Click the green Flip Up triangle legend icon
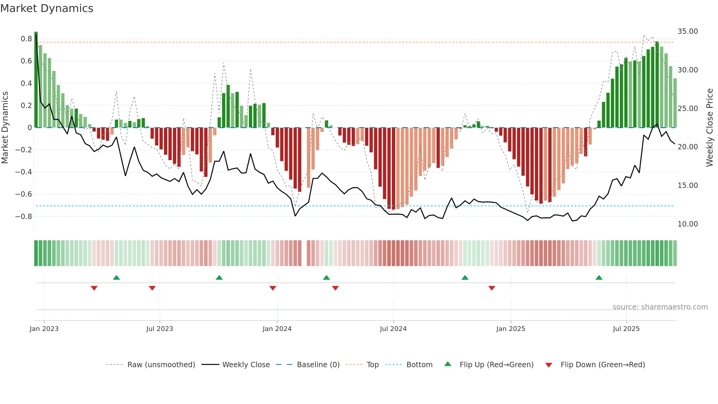Screen dimensions: 718x404 click(x=448, y=364)
